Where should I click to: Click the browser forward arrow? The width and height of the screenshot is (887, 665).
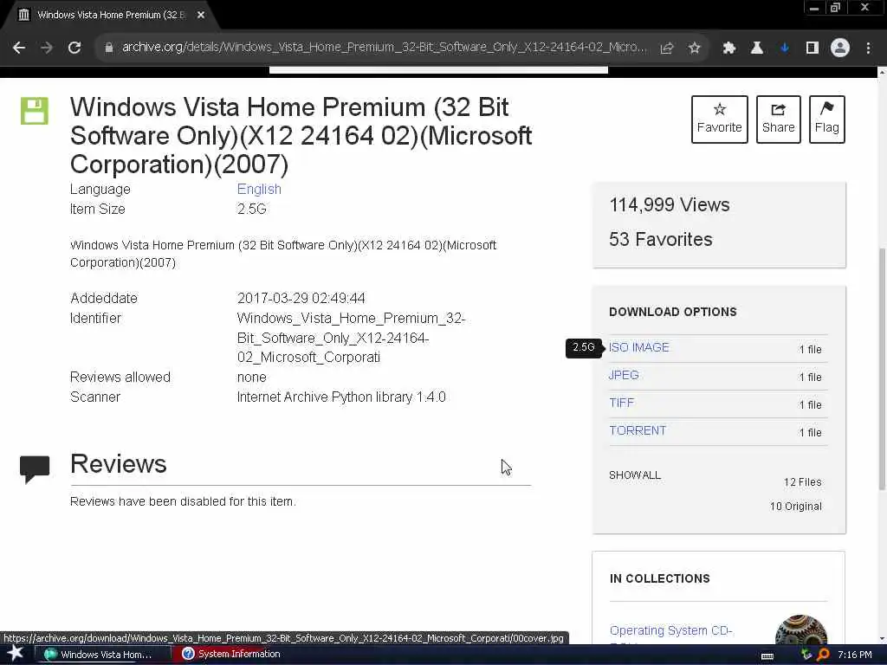coord(47,48)
